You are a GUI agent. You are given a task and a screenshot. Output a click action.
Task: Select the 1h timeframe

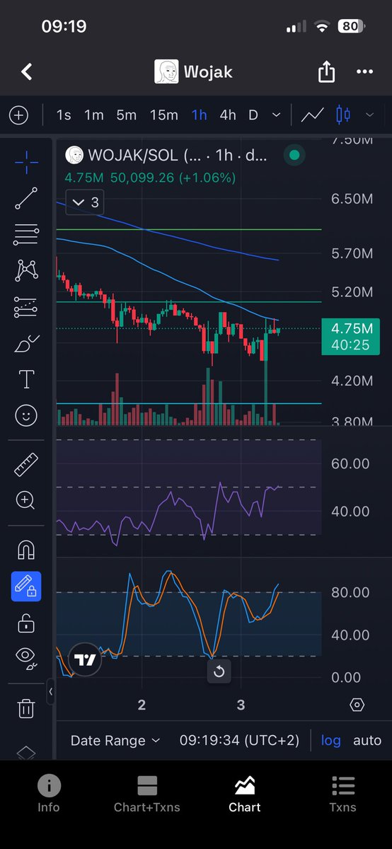pos(200,115)
